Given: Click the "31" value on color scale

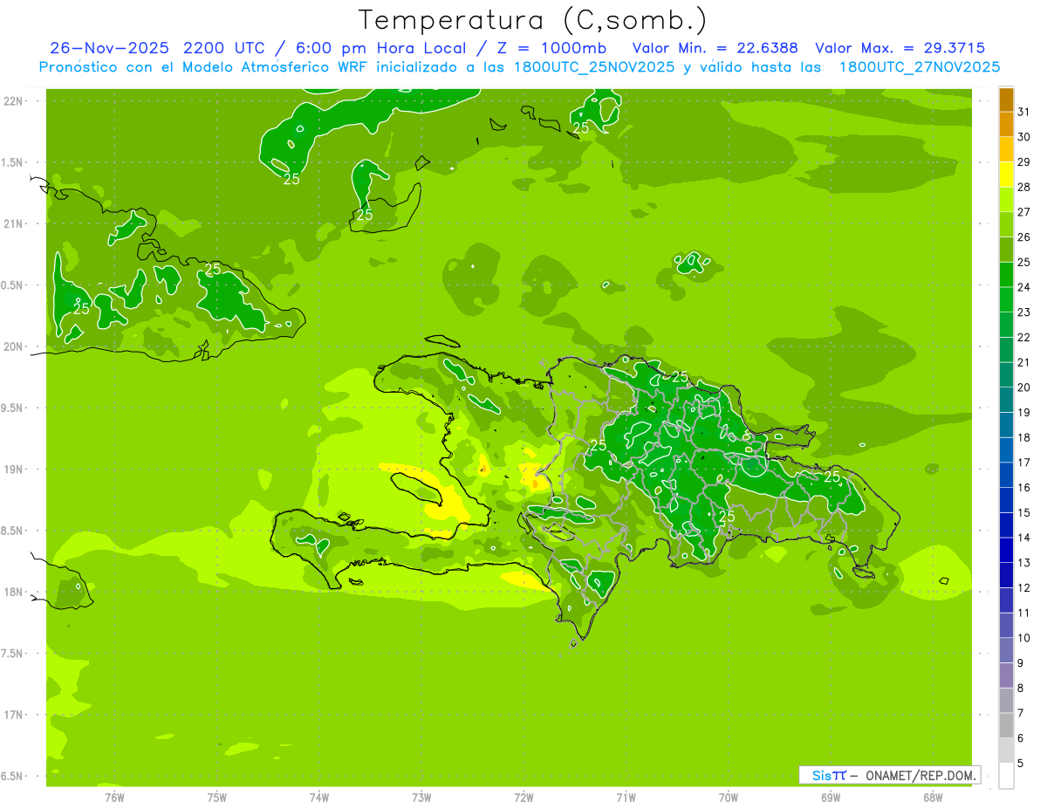Looking at the screenshot, I should pos(1024,112).
